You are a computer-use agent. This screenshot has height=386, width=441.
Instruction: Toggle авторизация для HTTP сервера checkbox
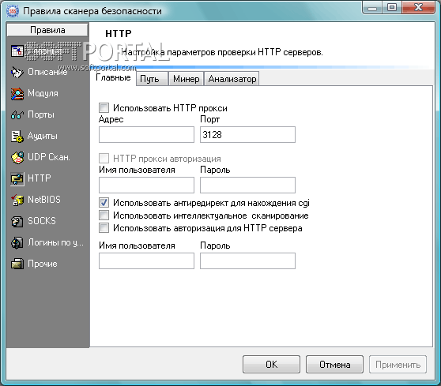(104, 228)
